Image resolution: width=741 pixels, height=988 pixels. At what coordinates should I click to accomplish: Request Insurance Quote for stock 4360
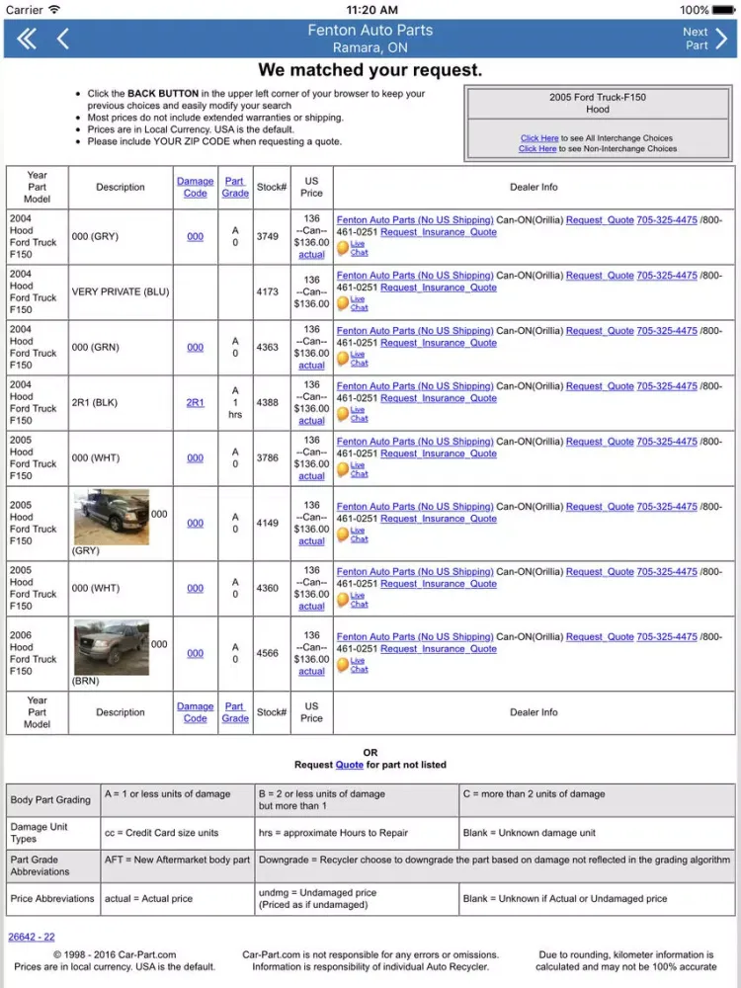coord(439,584)
